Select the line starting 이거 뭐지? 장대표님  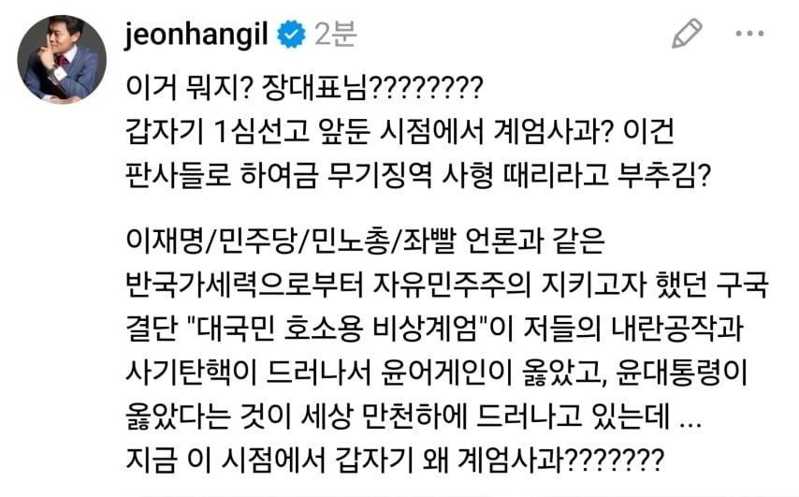coord(304,88)
